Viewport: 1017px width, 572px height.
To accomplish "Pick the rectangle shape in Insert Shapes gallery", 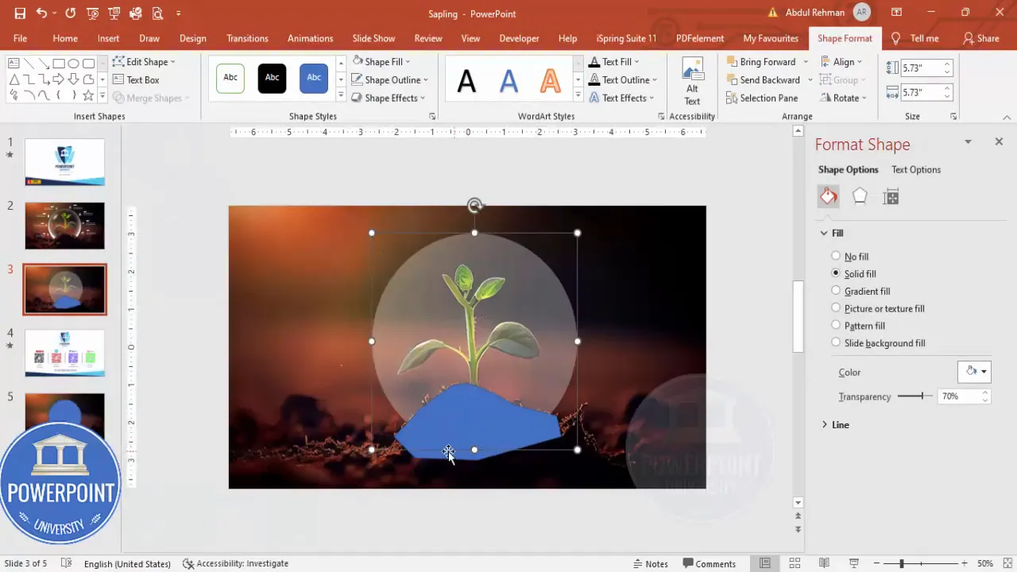I will click(x=59, y=64).
